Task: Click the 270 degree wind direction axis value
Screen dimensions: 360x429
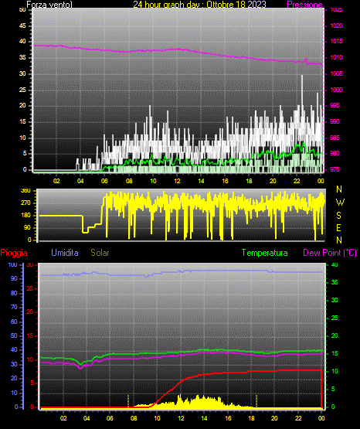Action: pyautogui.click(x=25, y=203)
